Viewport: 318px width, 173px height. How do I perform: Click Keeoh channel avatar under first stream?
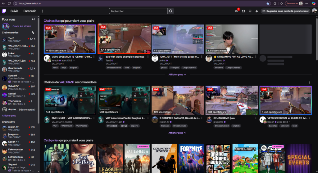47,59
